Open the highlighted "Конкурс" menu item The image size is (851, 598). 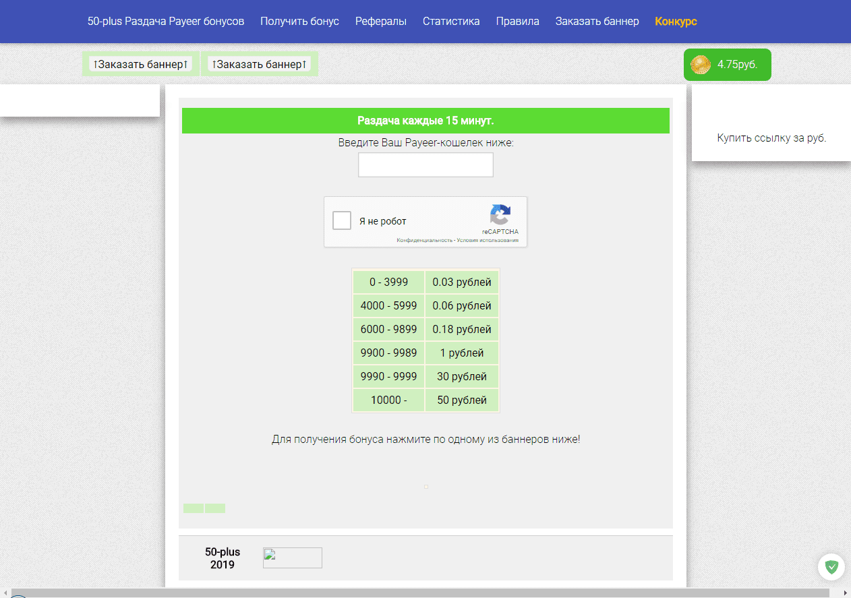[x=676, y=22]
